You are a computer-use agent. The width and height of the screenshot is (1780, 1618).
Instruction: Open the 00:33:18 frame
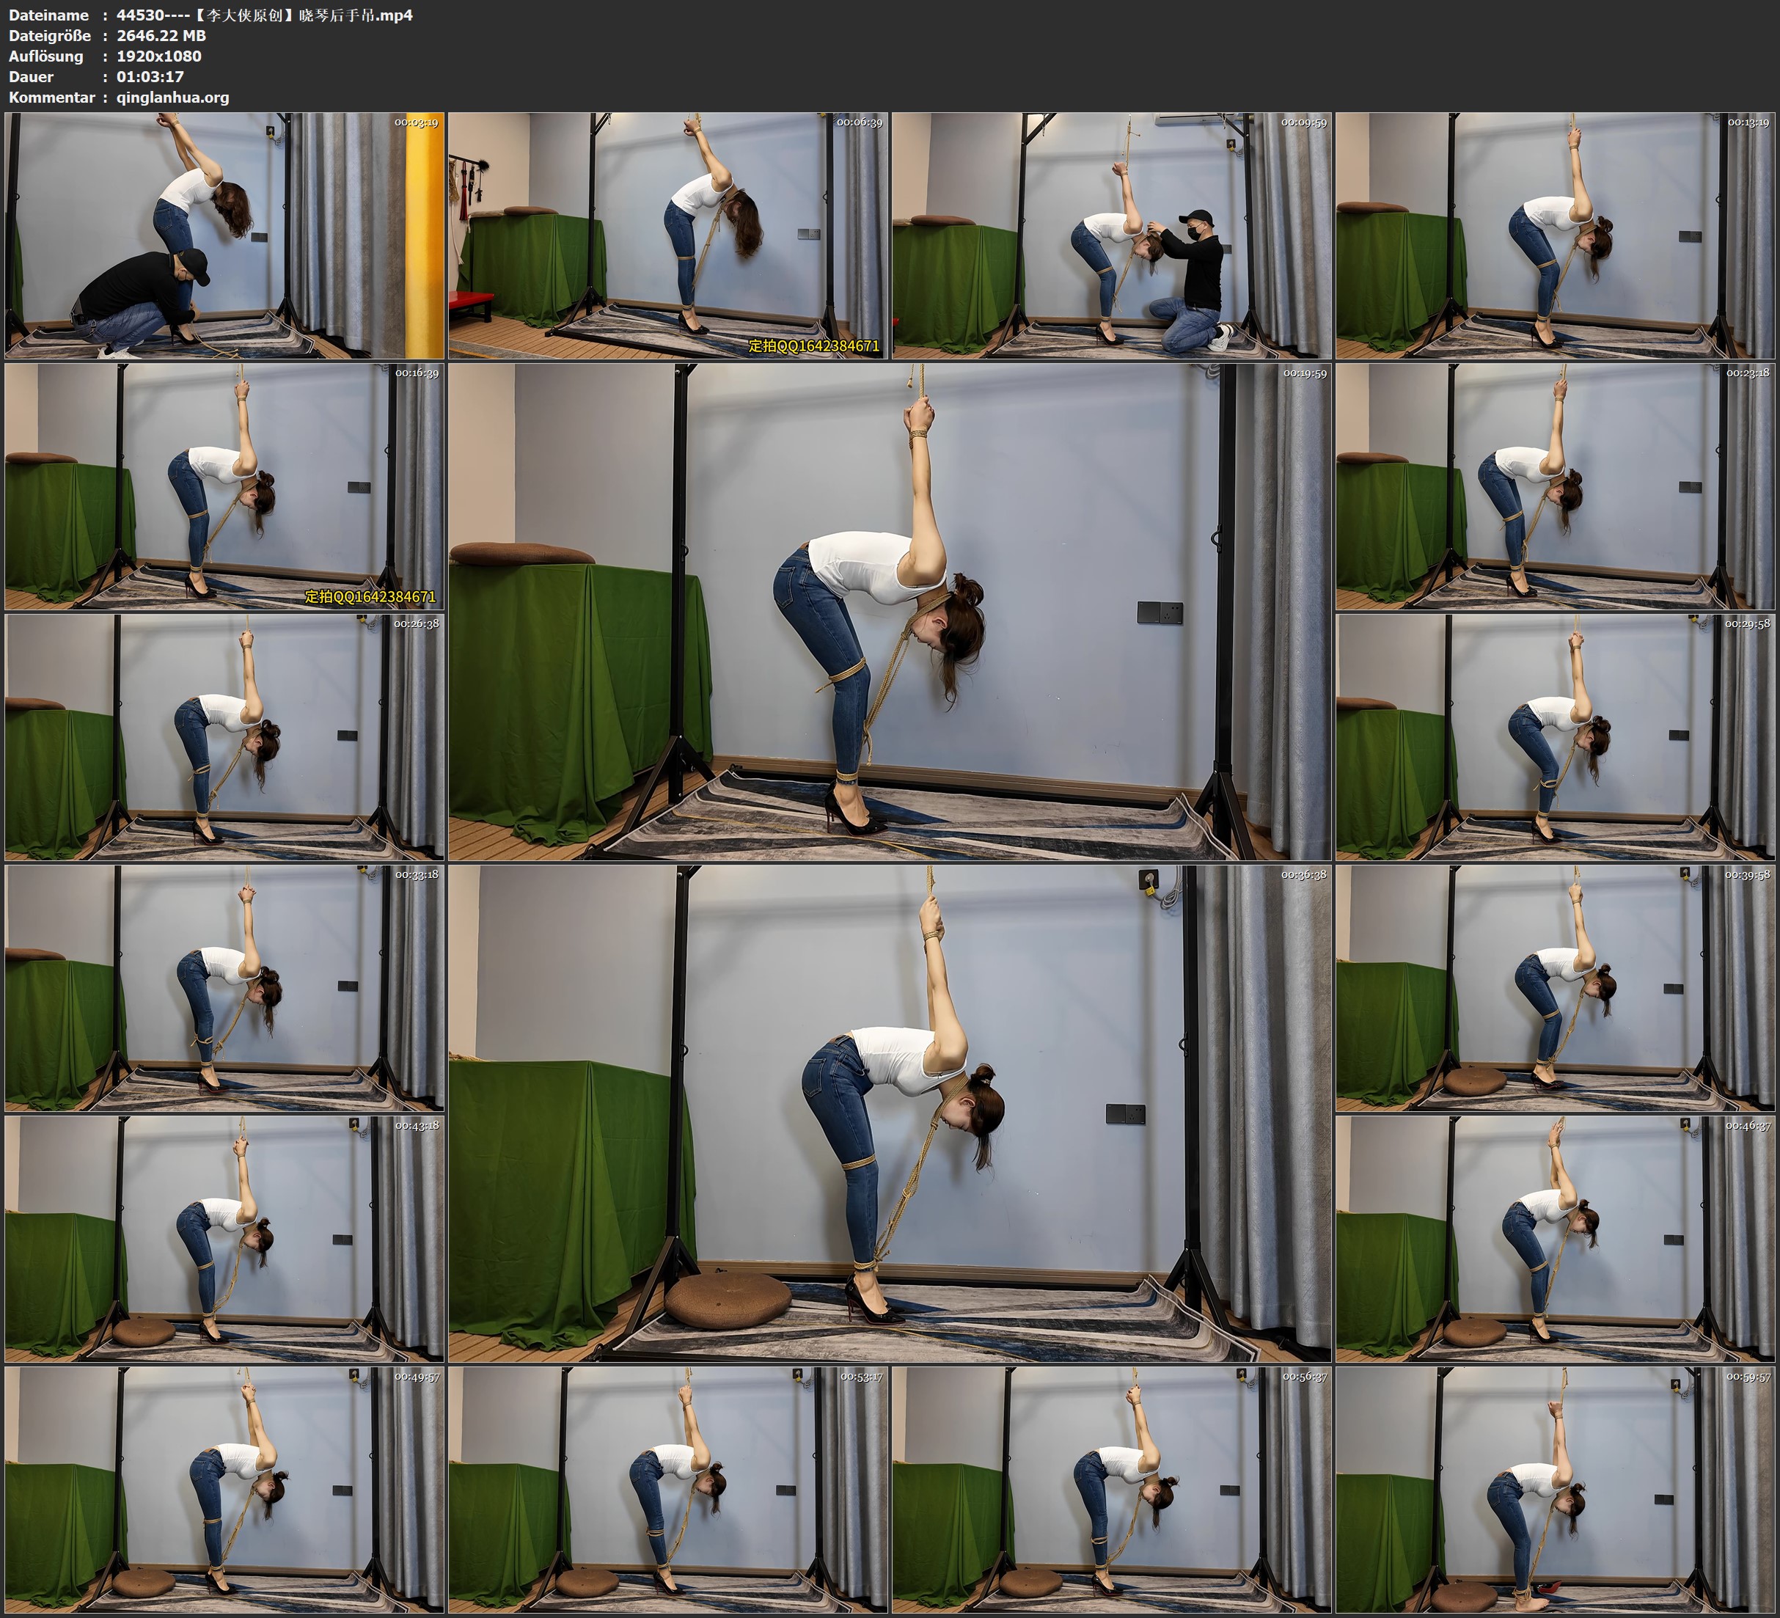coord(224,988)
